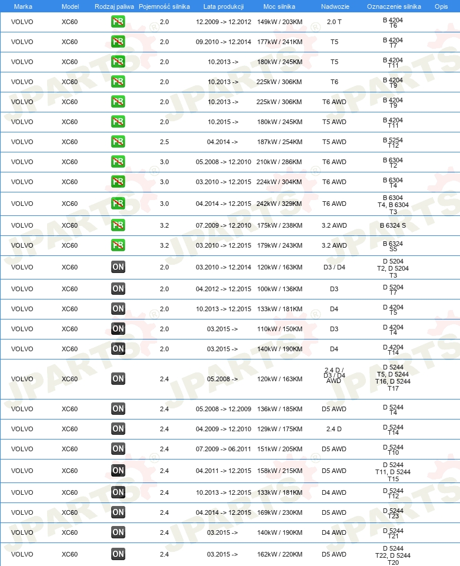The image size is (460, 566).
Task: Click the date range 07.2009 -> 06.2011
Action: (x=224, y=449)
